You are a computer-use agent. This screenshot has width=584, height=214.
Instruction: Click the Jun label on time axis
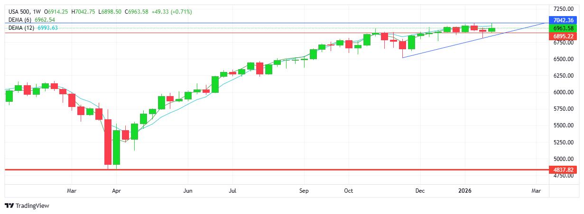[188, 191]
